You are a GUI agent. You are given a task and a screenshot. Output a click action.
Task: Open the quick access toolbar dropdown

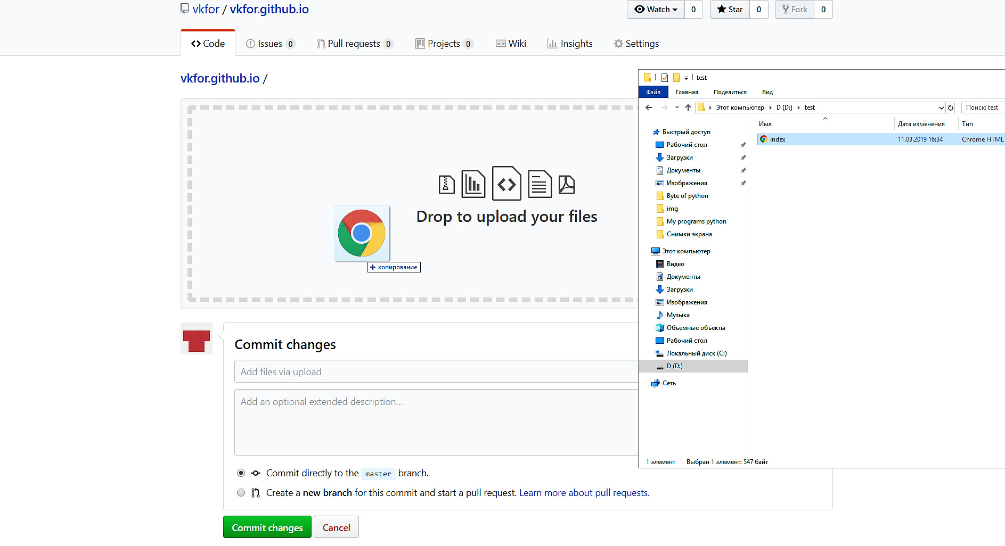[x=686, y=78]
